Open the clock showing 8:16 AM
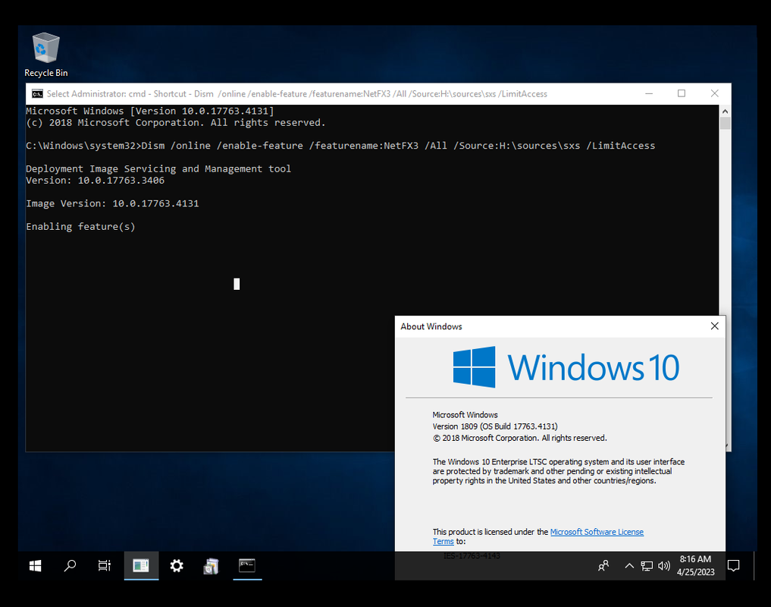Image resolution: width=771 pixels, height=607 pixels. (x=695, y=565)
